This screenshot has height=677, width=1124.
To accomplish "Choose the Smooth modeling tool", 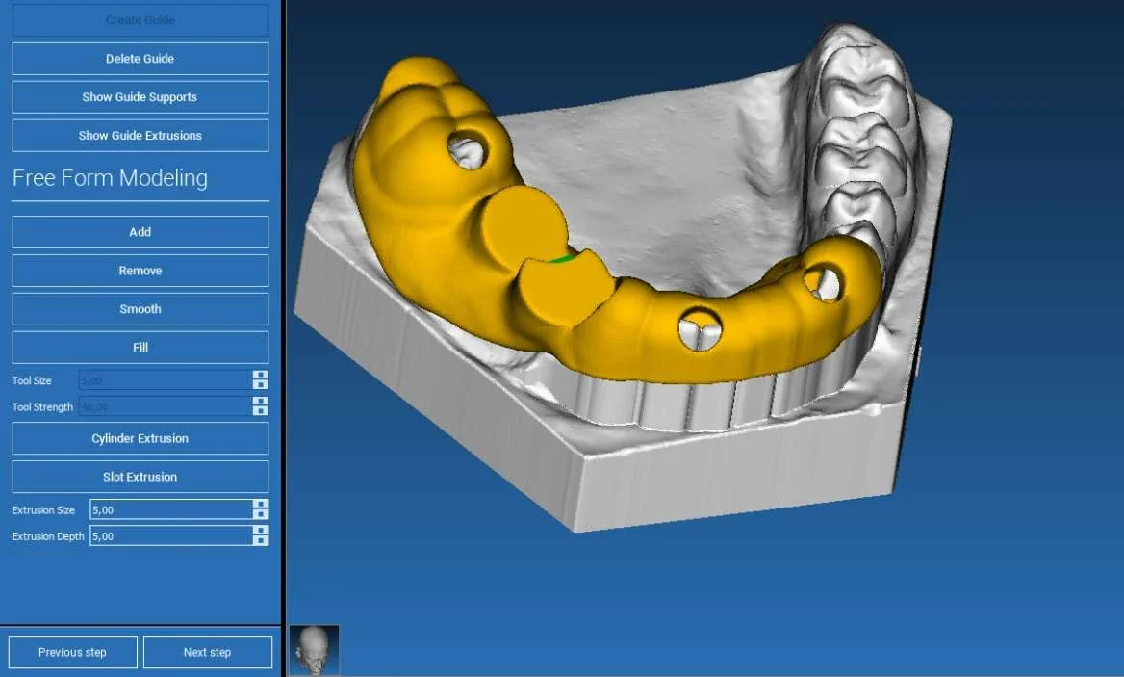I will 140,309.
